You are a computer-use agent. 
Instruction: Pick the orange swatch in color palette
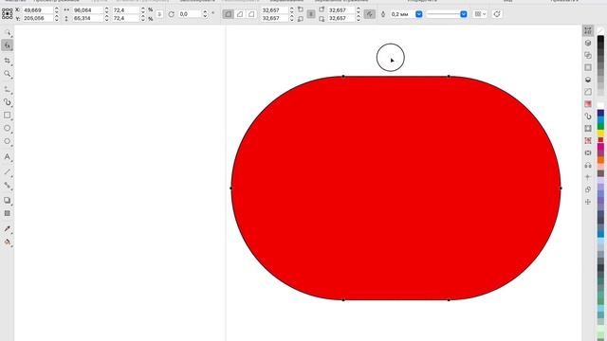(600, 159)
